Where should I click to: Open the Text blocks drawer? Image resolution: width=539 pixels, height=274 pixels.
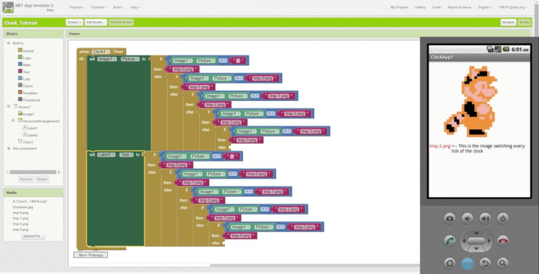(x=24, y=72)
